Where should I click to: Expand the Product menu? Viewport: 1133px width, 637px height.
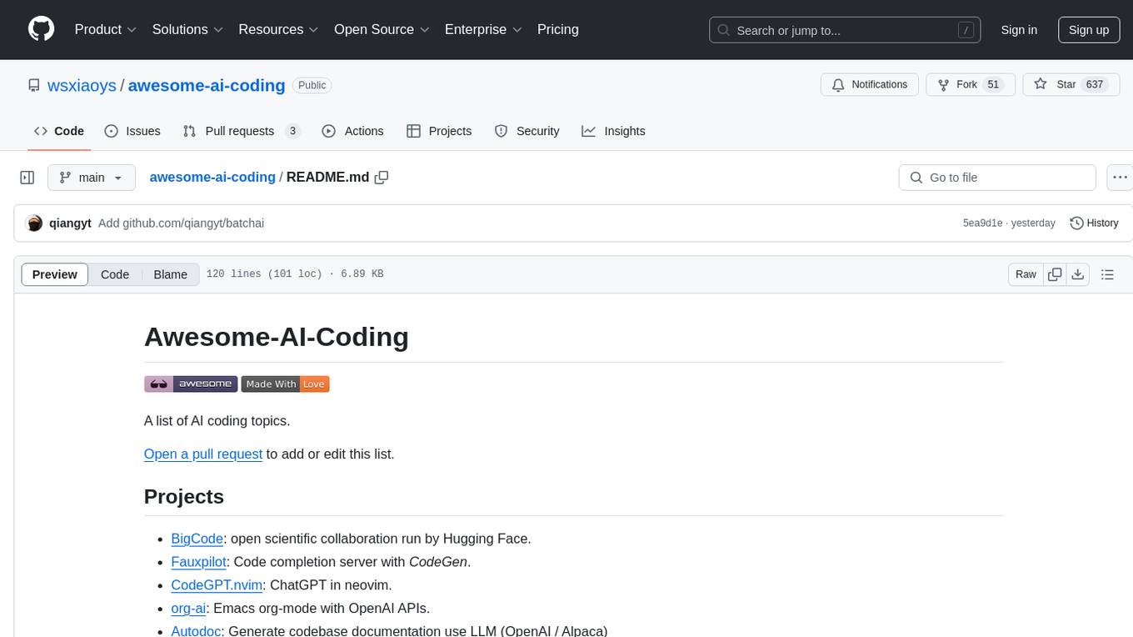click(106, 29)
